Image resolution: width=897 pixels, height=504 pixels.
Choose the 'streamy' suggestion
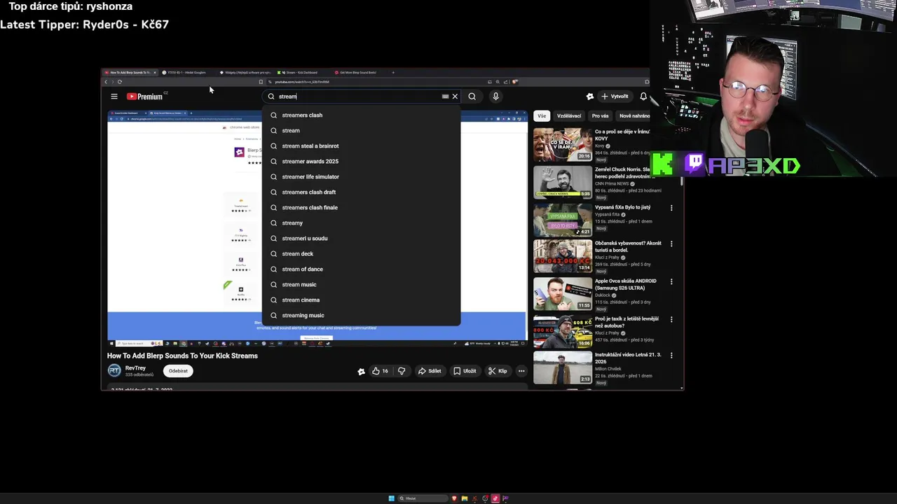(362, 223)
